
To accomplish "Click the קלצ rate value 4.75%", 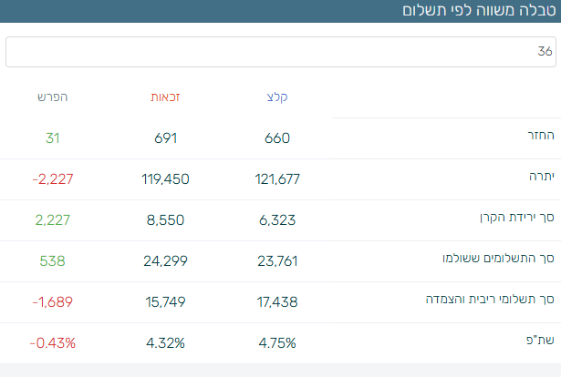I will pos(277,343).
